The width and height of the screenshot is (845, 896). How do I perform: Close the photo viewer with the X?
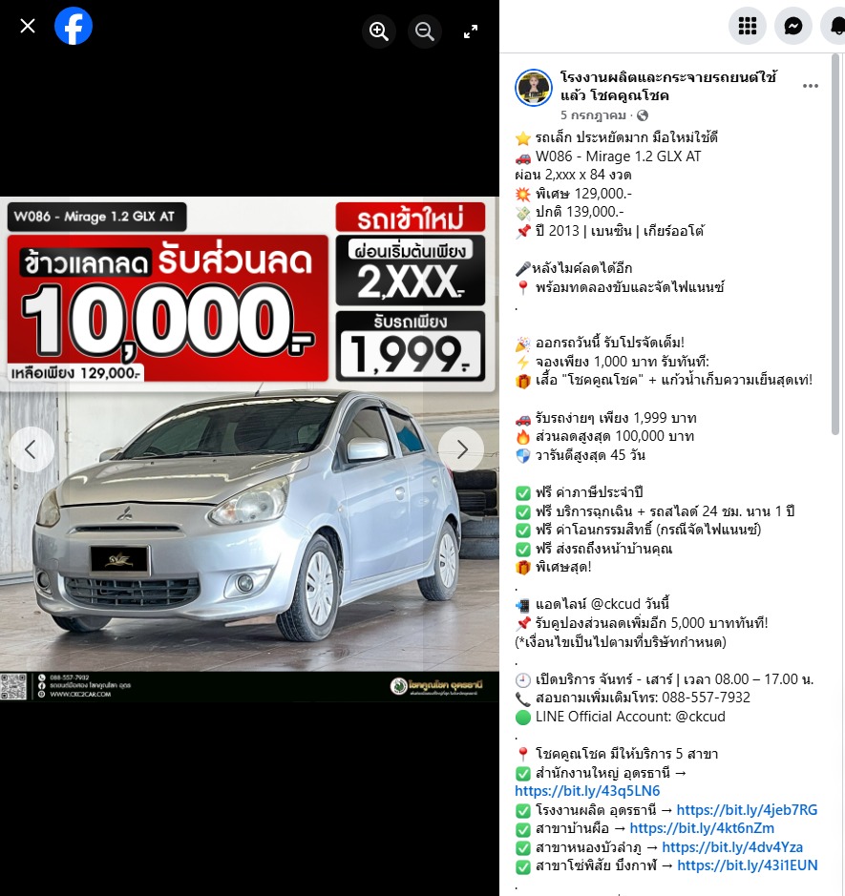pyautogui.click(x=28, y=26)
